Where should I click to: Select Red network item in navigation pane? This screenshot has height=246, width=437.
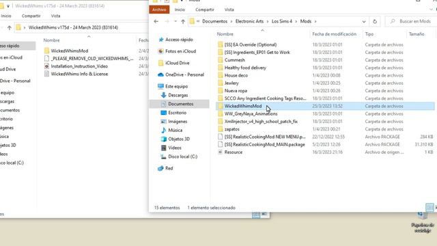[x=169, y=168]
